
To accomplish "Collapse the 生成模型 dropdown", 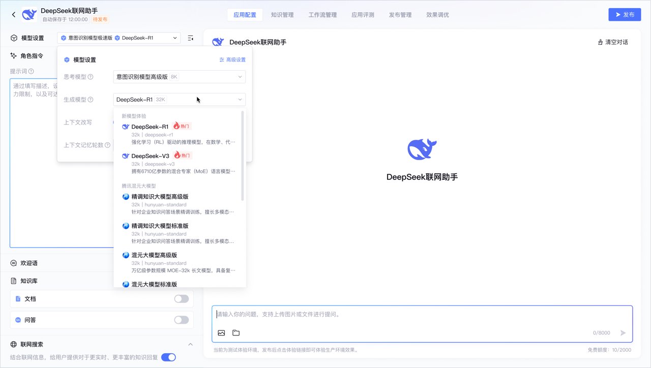I will [180, 100].
